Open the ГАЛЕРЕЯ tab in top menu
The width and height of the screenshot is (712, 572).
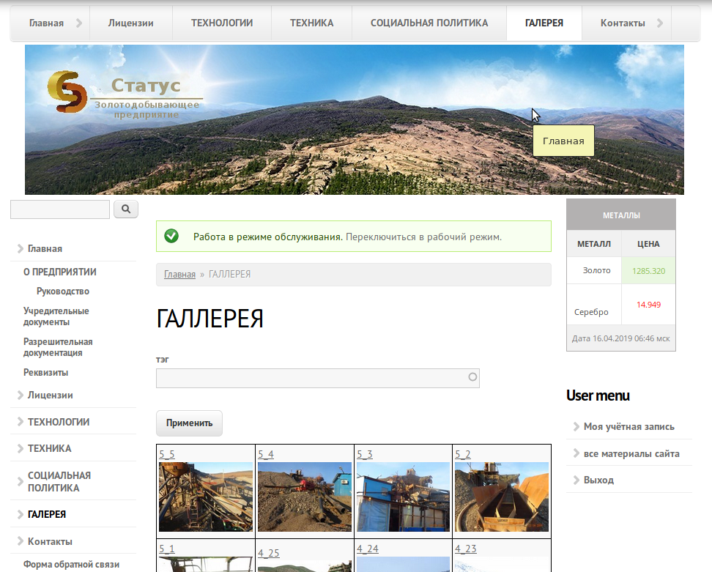pos(544,23)
